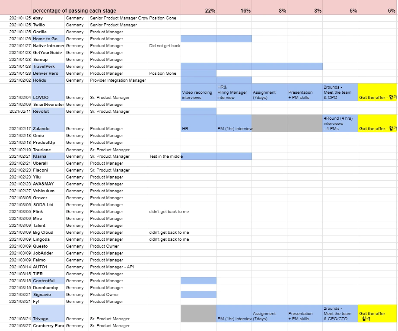398x331 pixels.
Task: Click the 16% header cell
Action: pyautogui.click(x=234, y=7)
